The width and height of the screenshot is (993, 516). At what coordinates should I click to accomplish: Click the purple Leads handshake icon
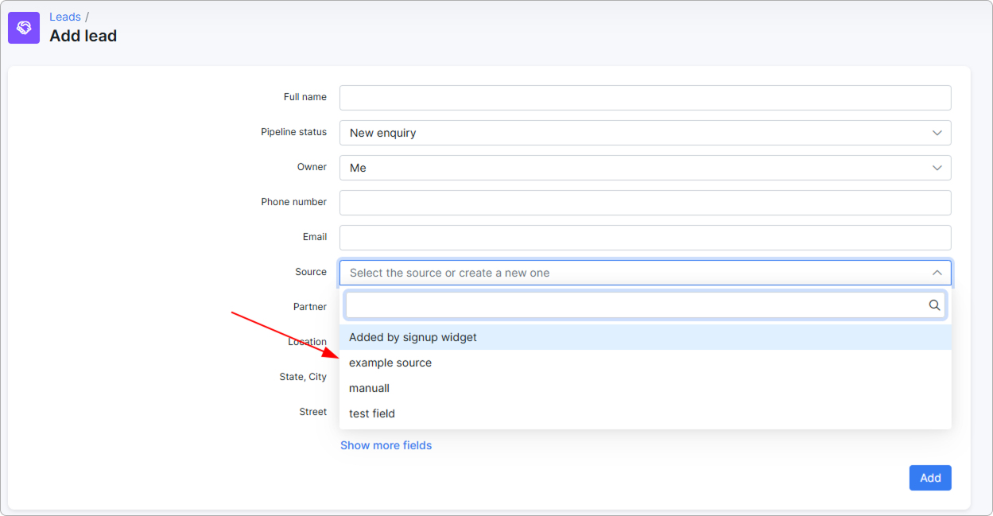(24, 28)
